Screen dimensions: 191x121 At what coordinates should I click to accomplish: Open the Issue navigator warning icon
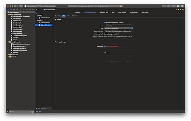point(20,10)
